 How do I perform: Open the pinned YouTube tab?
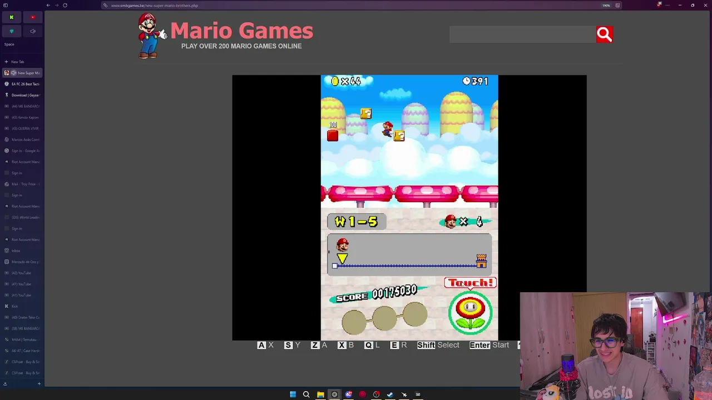(x=33, y=17)
